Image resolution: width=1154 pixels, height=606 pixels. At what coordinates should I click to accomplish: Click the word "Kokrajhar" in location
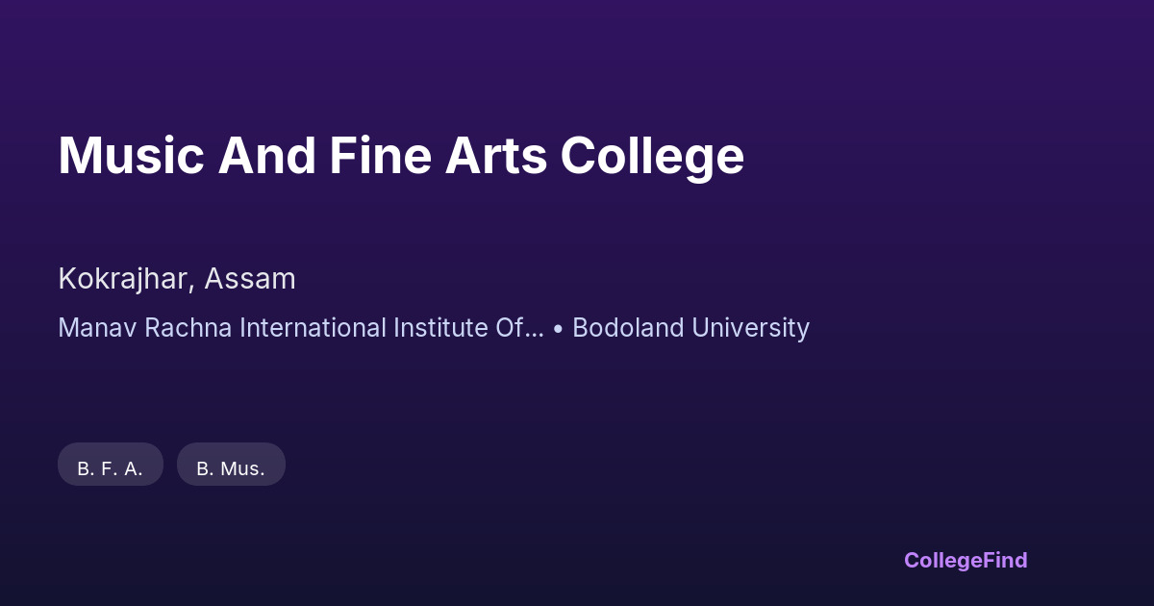[x=127, y=279]
